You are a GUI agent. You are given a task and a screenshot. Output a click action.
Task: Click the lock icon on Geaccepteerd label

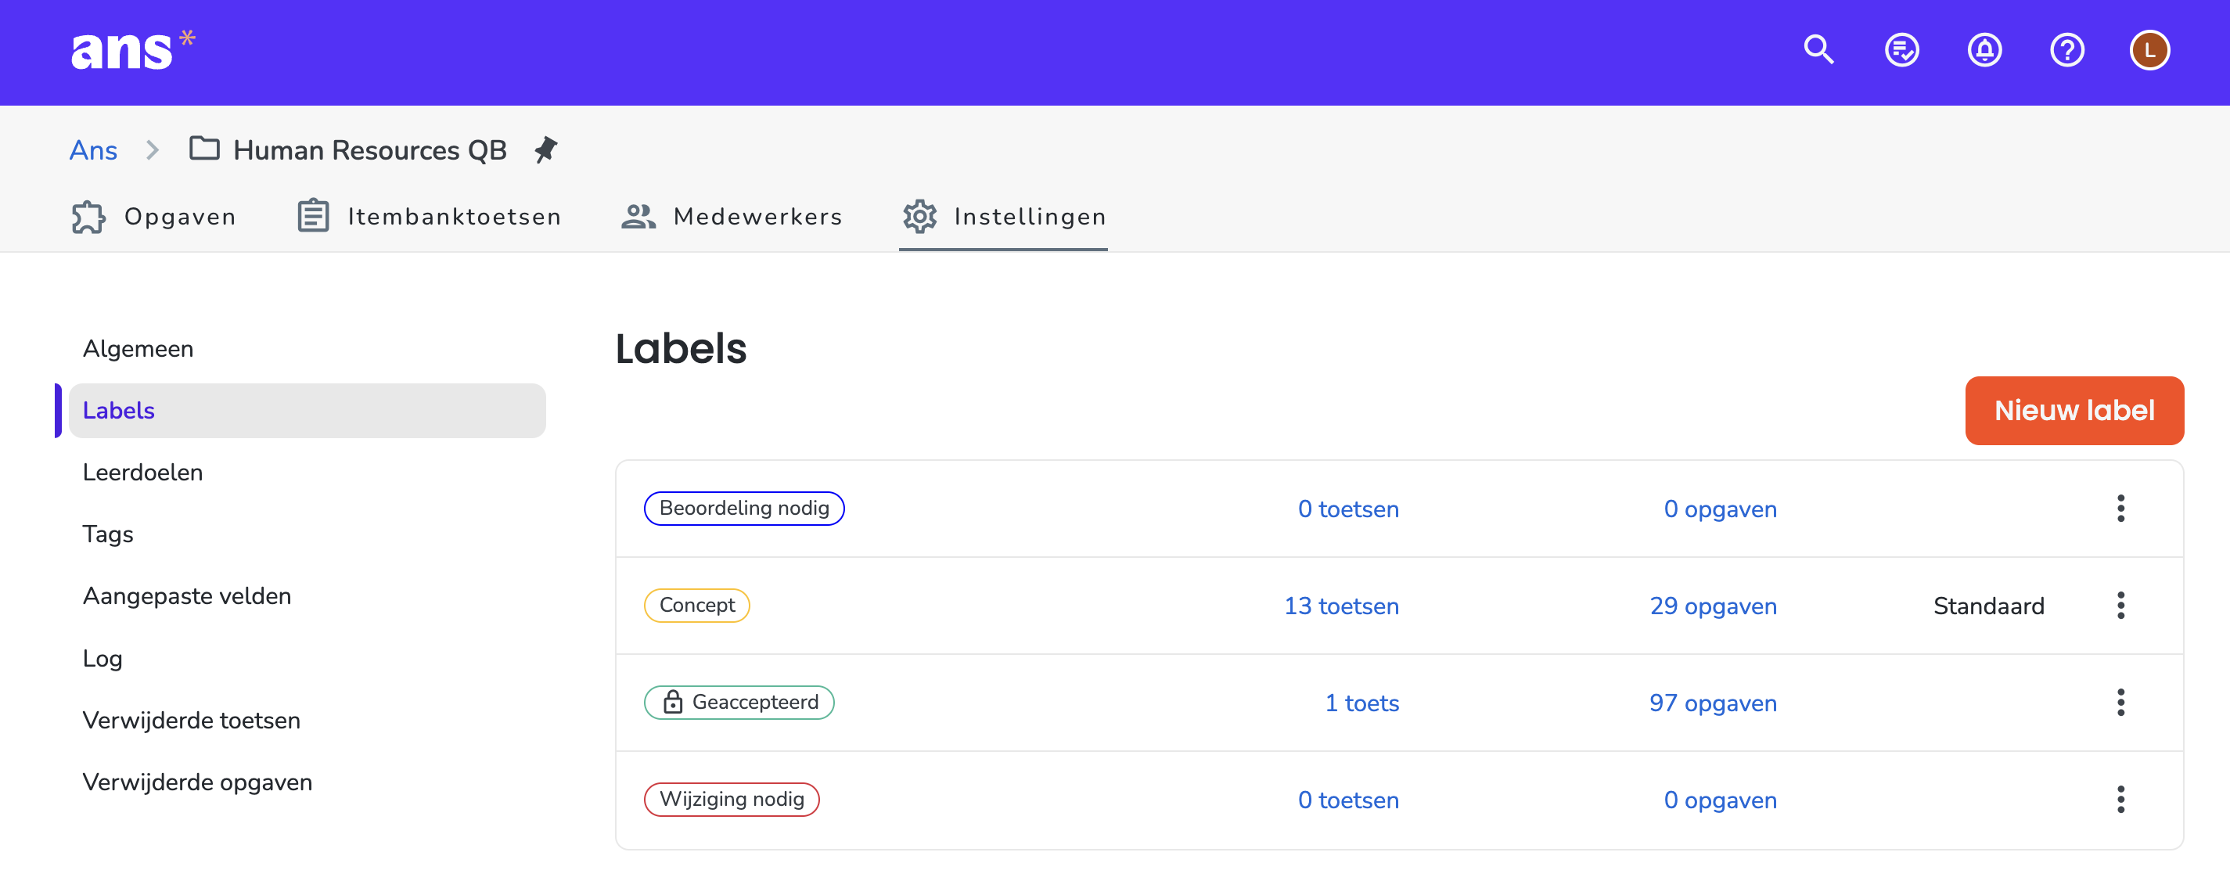tap(673, 702)
